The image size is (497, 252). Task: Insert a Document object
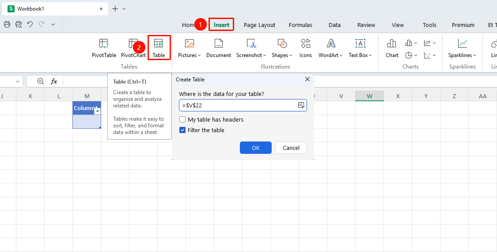tap(219, 48)
